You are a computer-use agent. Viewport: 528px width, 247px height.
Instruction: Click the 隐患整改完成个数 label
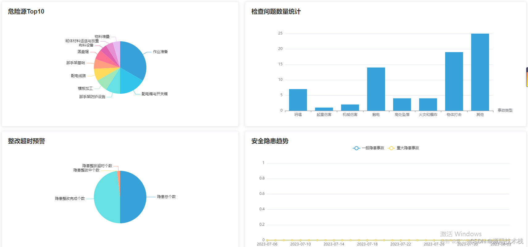click(x=70, y=199)
